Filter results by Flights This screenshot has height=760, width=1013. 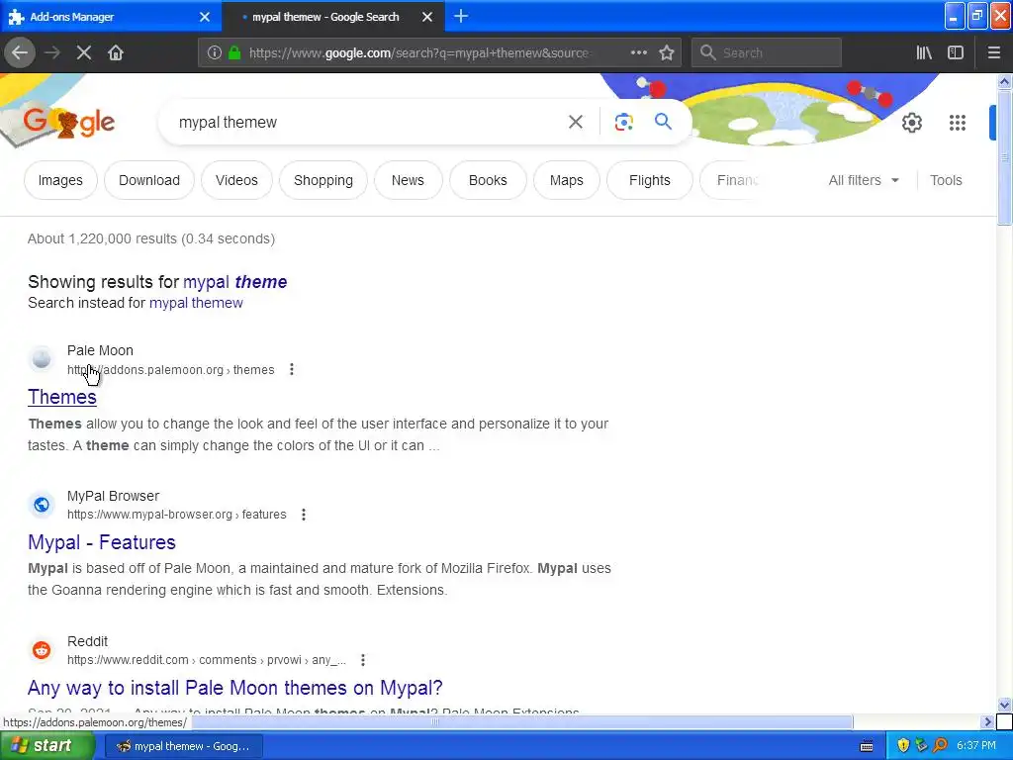[649, 180]
